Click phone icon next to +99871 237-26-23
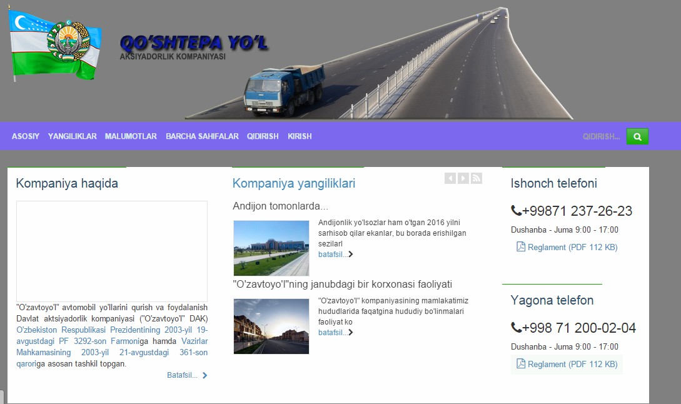This screenshot has height=404, width=681. 517,211
